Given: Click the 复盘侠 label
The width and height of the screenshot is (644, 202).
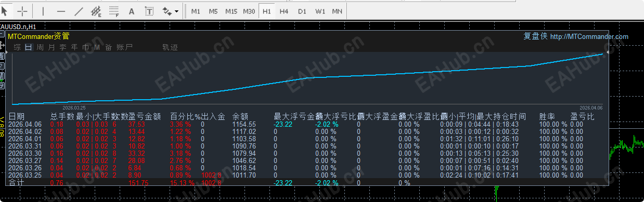Looking at the screenshot, I should (x=535, y=36).
